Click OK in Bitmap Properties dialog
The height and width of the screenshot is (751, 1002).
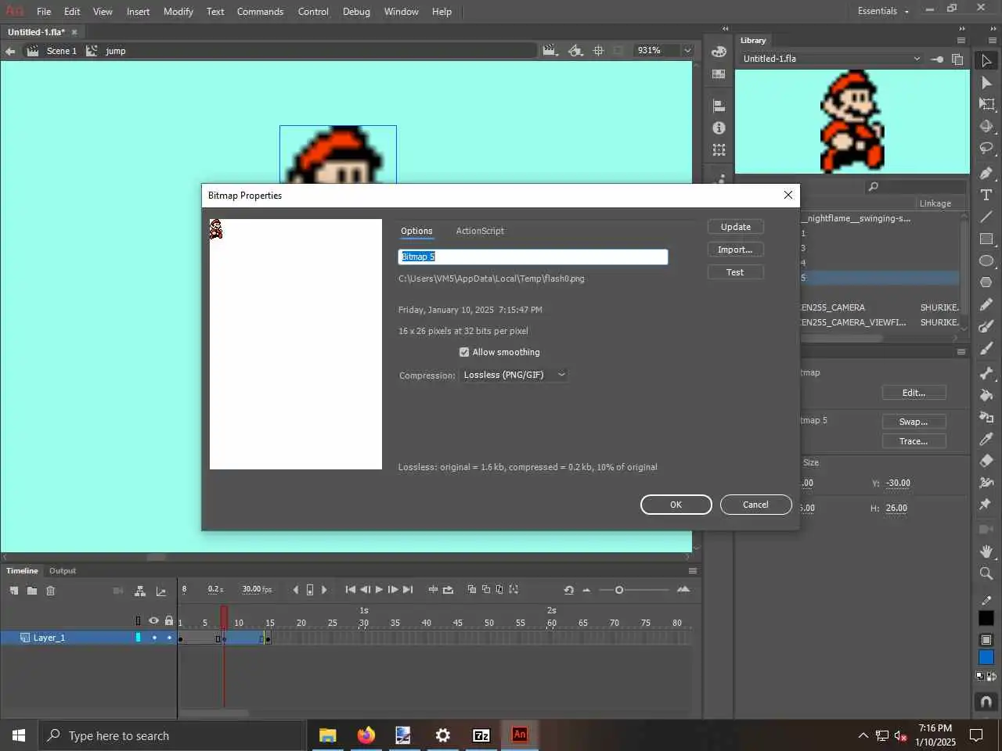click(676, 505)
